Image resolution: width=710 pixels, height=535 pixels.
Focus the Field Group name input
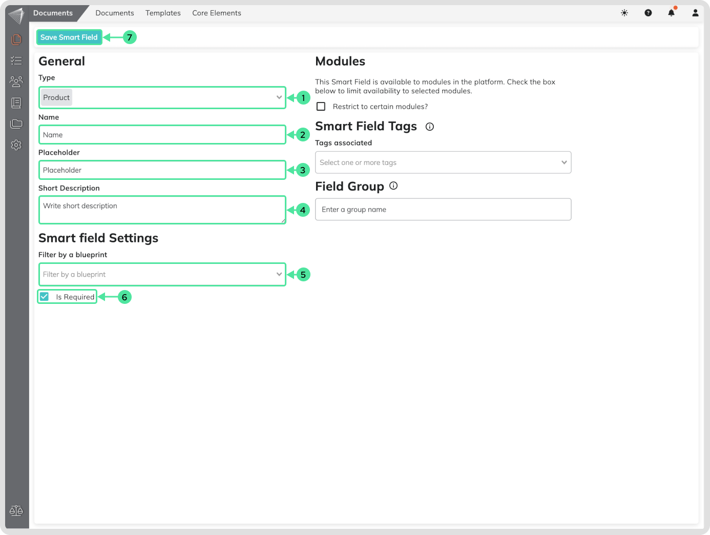click(x=443, y=210)
